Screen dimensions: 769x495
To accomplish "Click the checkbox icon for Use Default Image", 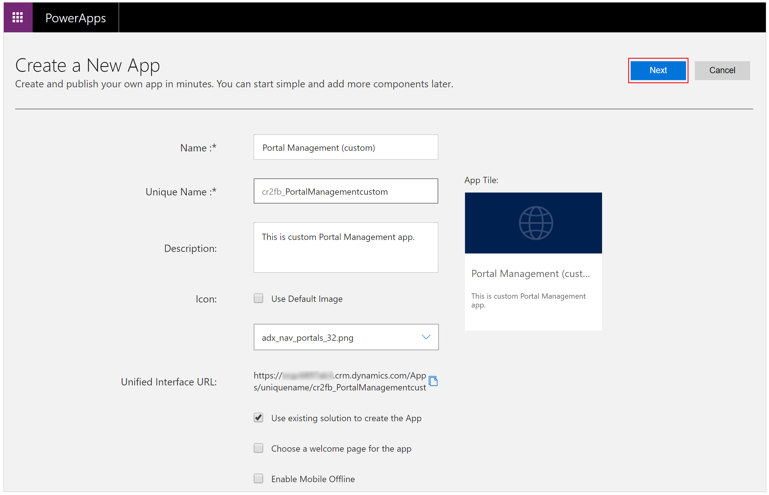I will point(258,298).
